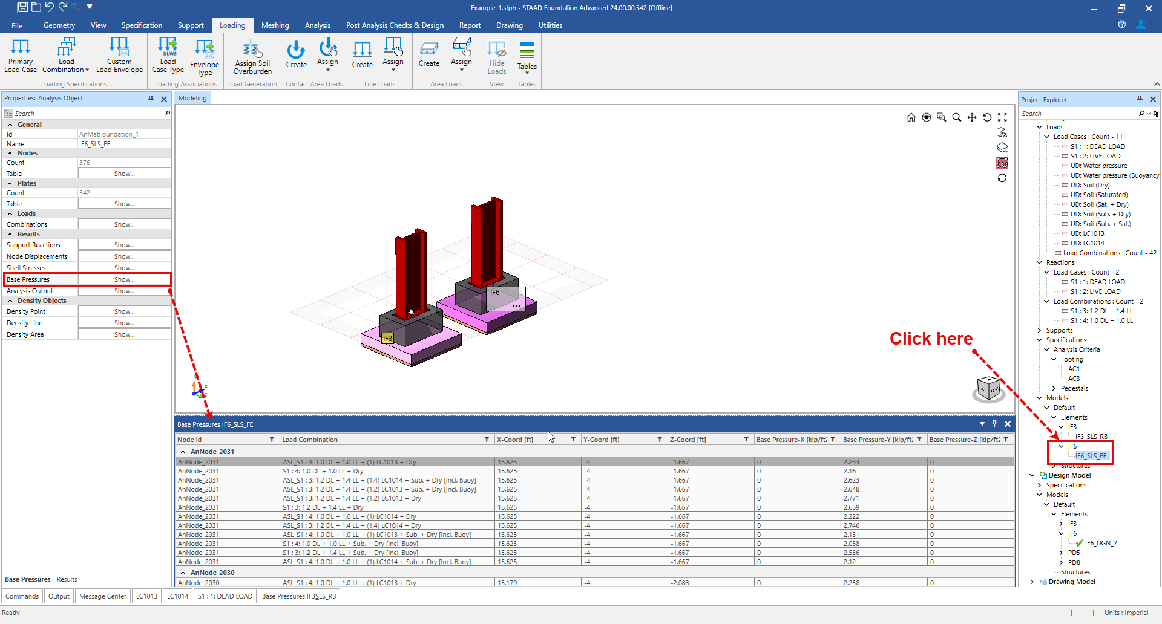Click Show button for Shell Stresses
This screenshot has width=1162, height=624.
coord(124,268)
